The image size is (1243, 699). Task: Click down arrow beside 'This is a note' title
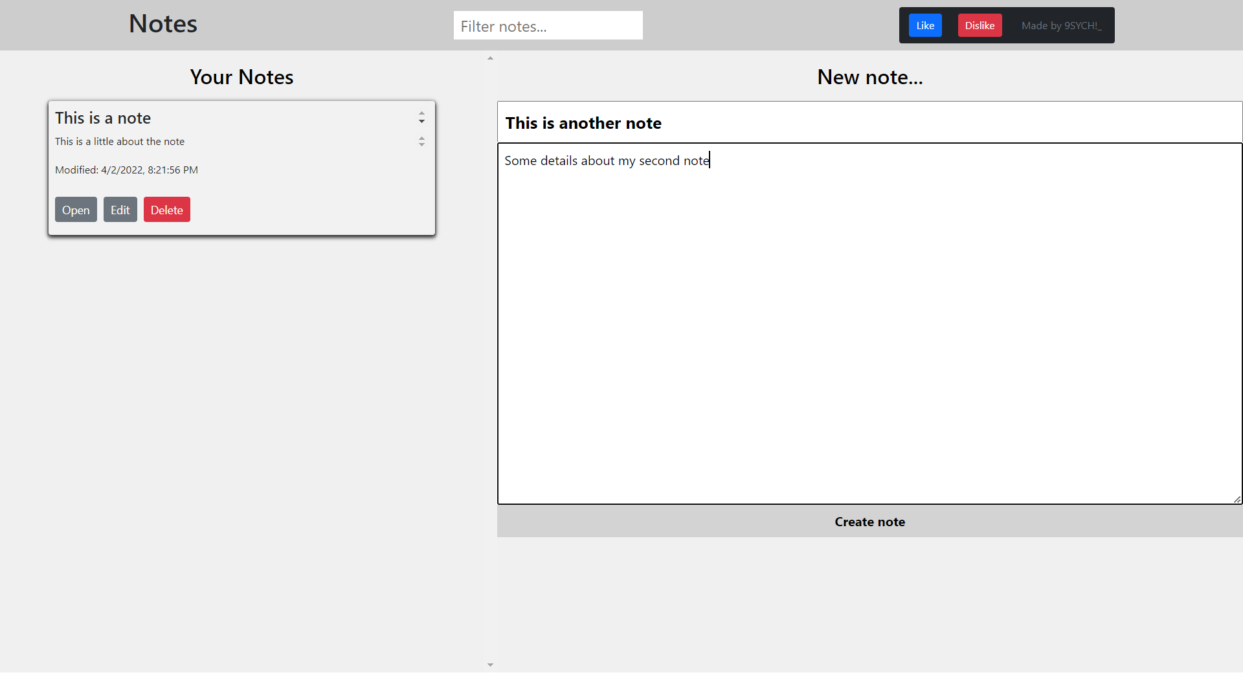[421, 121]
